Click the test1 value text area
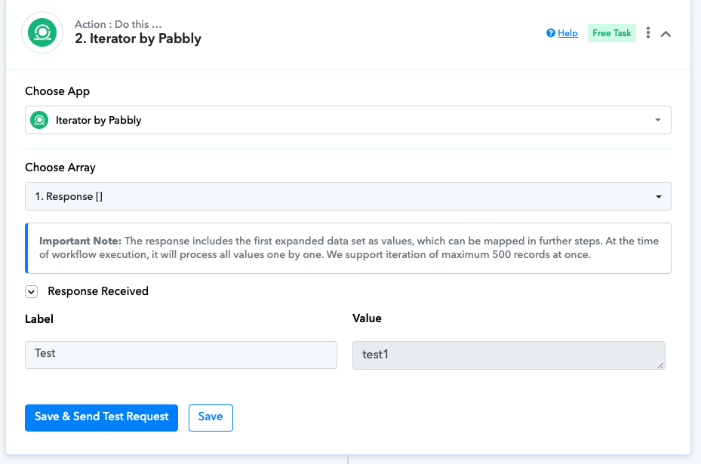Image resolution: width=701 pixels, height=464 pixels. pyautogui.click(x=509, y=355)
